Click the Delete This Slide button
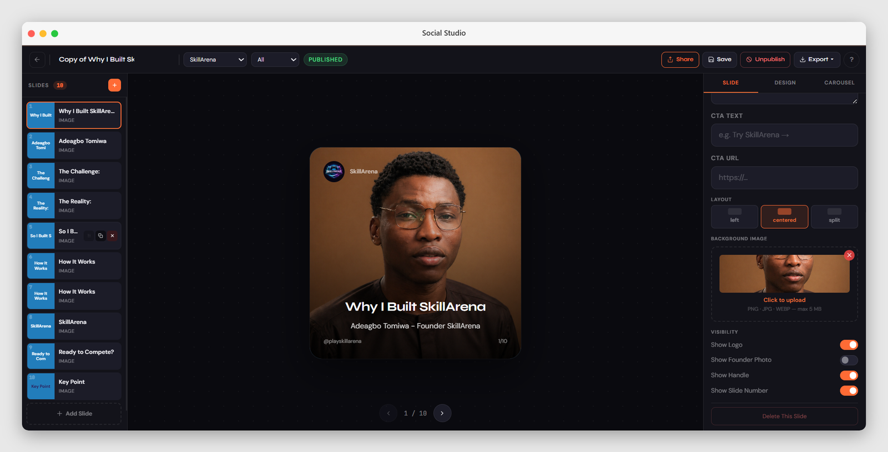 784,416
